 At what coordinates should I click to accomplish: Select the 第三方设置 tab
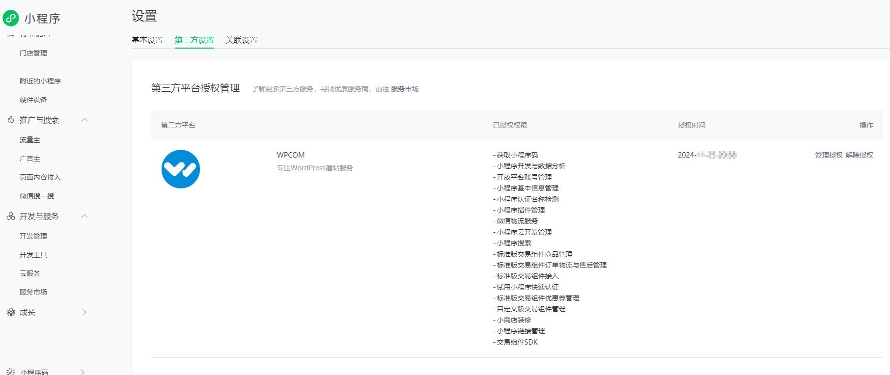click(195, 40)
